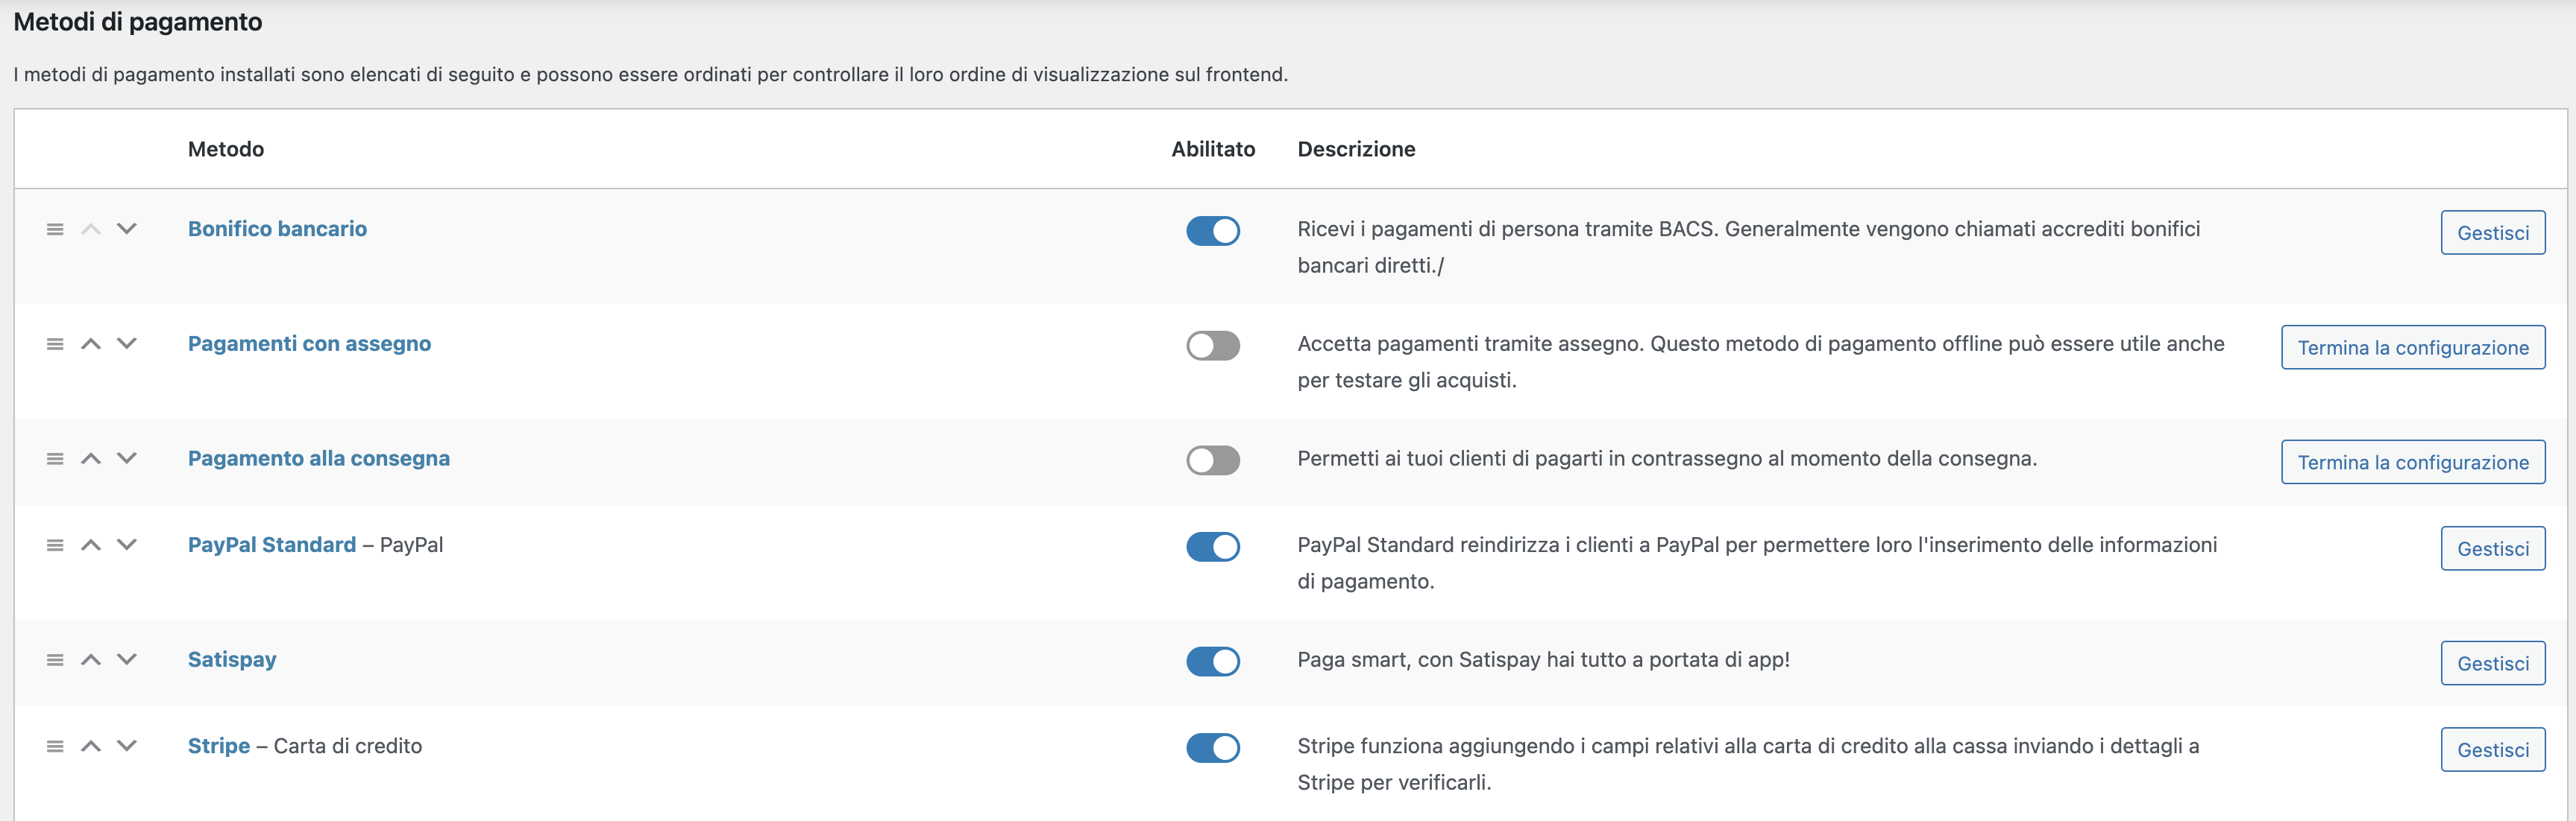Move Bonifico bancario up with arrow

(x=91, y=229)
